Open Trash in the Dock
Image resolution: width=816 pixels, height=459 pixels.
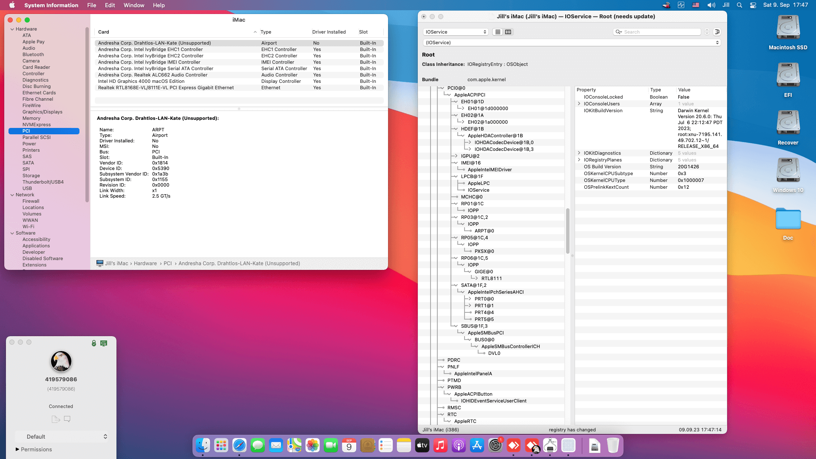613,445
